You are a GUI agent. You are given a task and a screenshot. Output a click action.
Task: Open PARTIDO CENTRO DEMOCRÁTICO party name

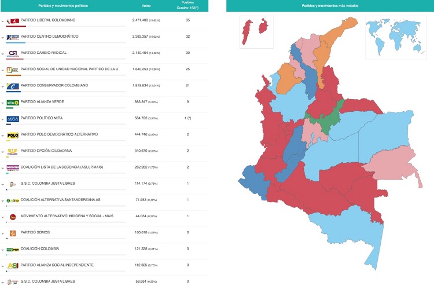pyautogui.click(x=50, y=36)
